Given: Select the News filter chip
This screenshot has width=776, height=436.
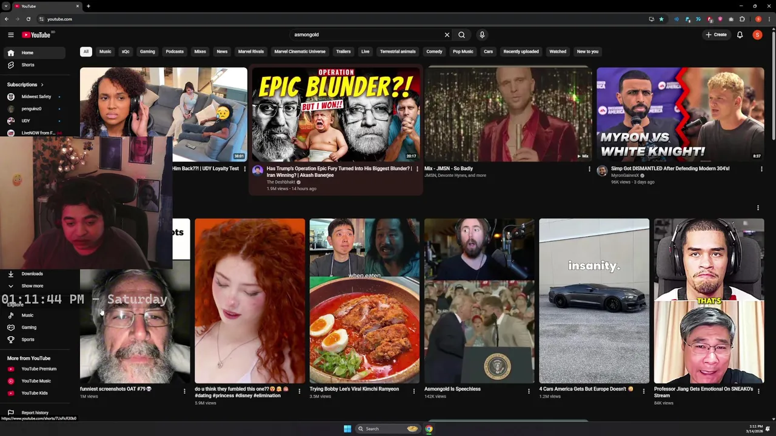Looking at the screenshot, I should [x=222, y=51].
